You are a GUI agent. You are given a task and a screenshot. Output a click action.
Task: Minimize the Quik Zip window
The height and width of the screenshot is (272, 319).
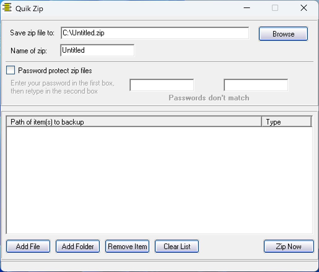click(247, 8)
